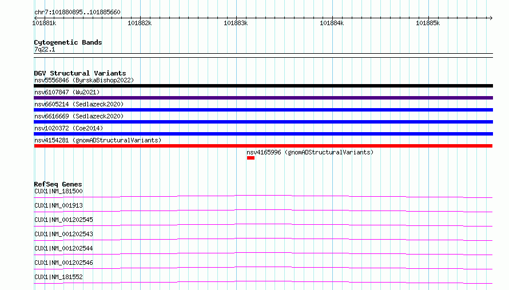Viewport: 509px width, 290px height.
Task: Open nsv6616669 (Sedlazeck2020) label
Action: pos(79,116)
